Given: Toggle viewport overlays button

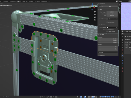Looking at the screenshot, I should pyautogui.click(x=85, y=97).
